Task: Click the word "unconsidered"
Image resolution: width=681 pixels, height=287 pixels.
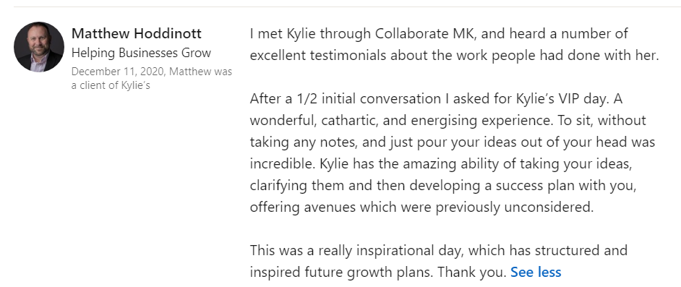Action: (549, 207)
